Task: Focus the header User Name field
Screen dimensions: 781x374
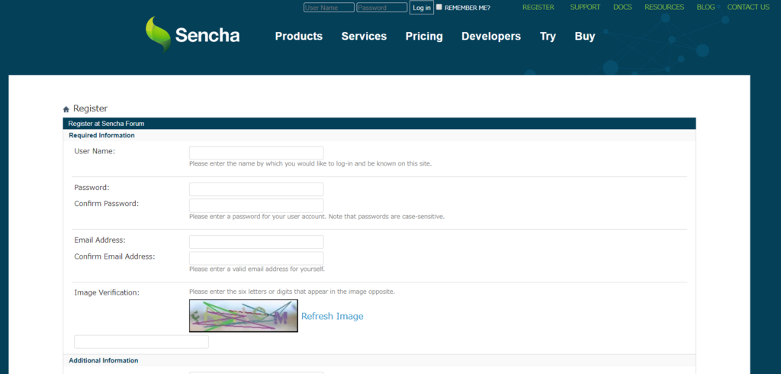Action: [x=329, y=8]
